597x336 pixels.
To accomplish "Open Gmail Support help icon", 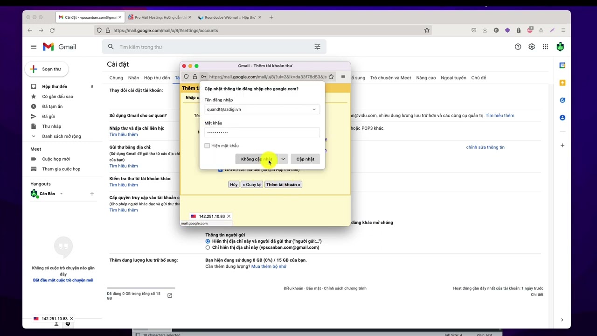I will pyautogui.click(x=518, y=47).
